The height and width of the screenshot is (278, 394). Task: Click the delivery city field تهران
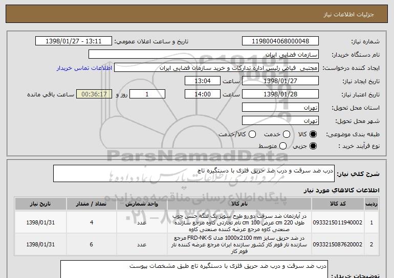coord(280,121)
